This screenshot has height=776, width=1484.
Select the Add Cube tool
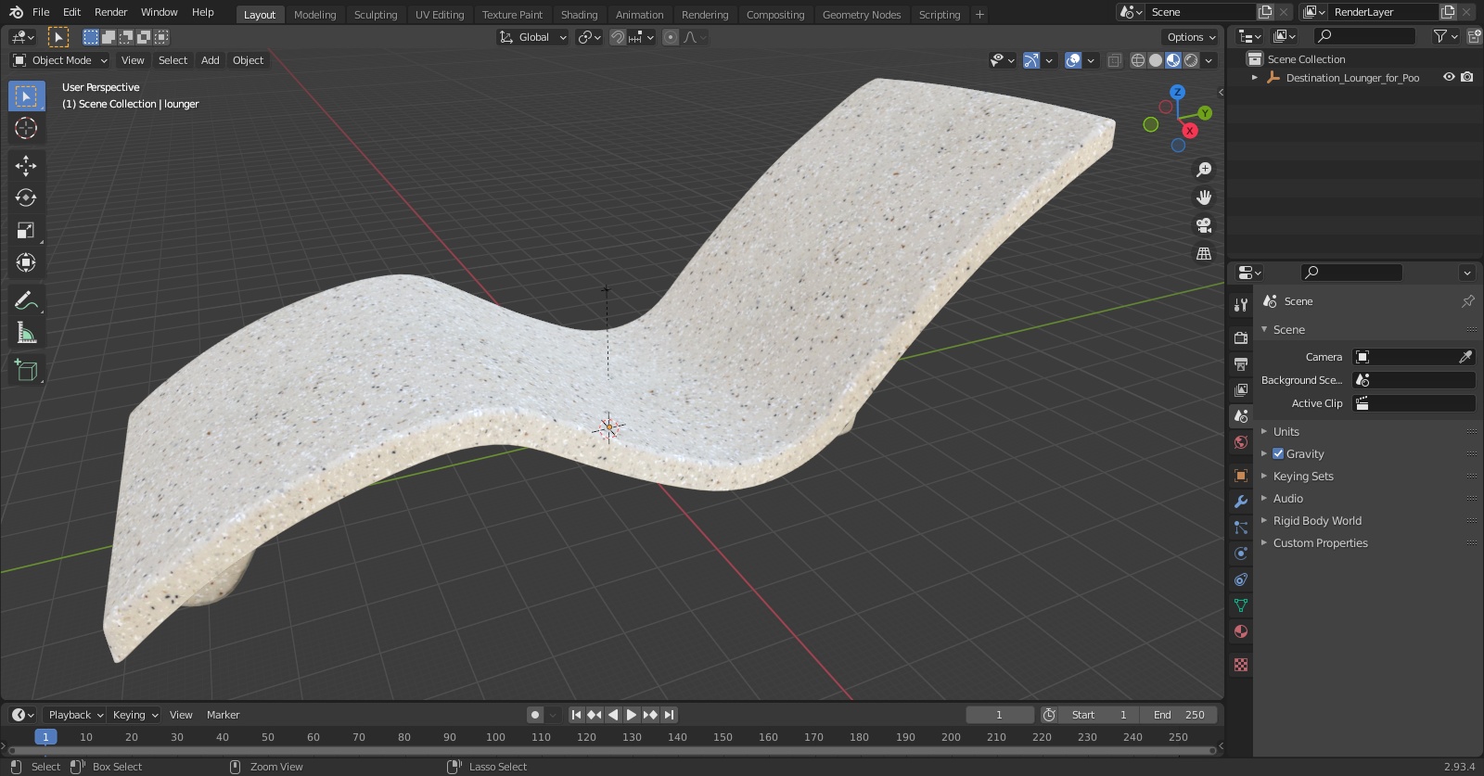tap(26, 371)
